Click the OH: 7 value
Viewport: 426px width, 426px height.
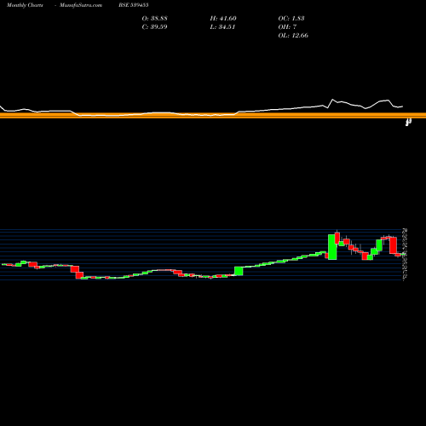(287, 27)
